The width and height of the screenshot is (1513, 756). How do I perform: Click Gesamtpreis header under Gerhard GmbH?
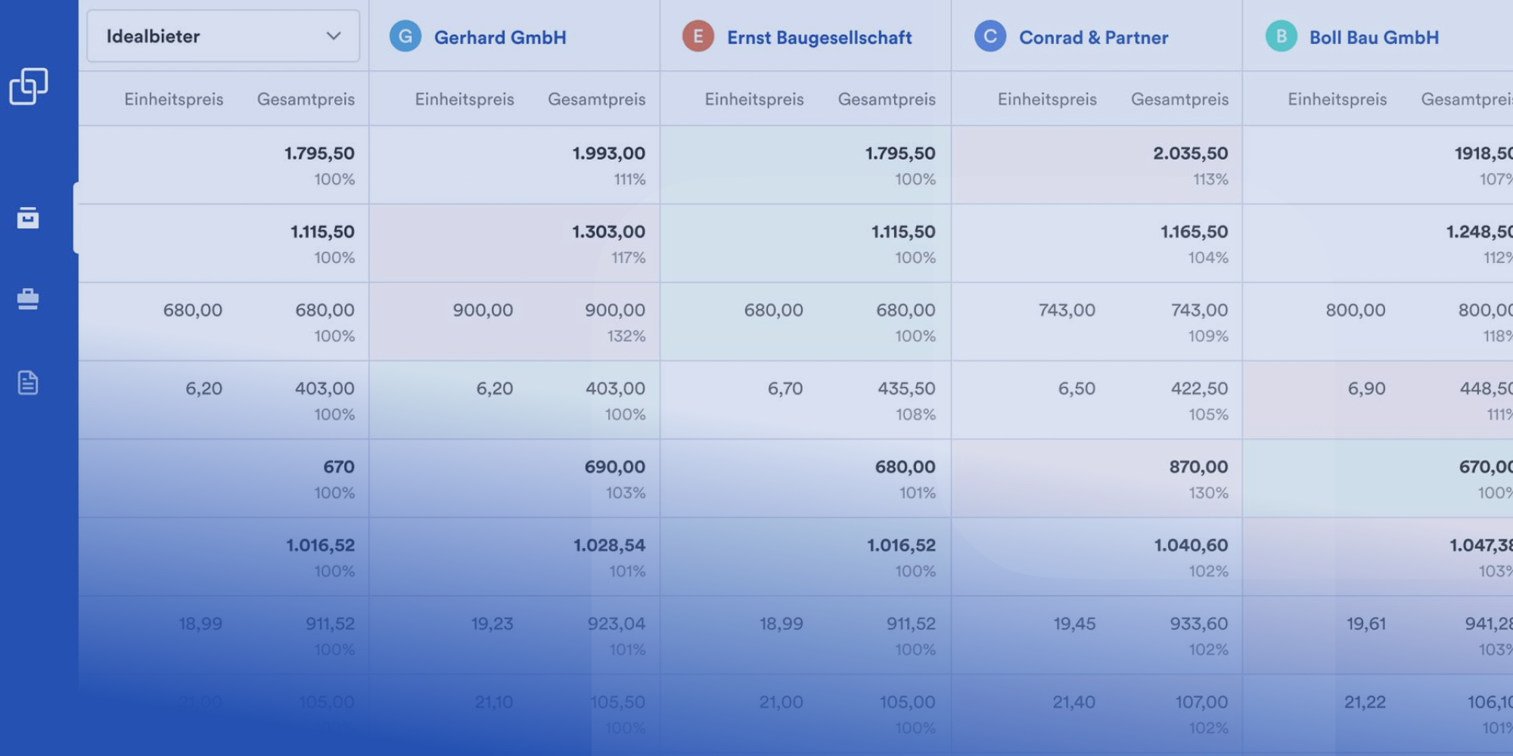(x=597, y=99)
